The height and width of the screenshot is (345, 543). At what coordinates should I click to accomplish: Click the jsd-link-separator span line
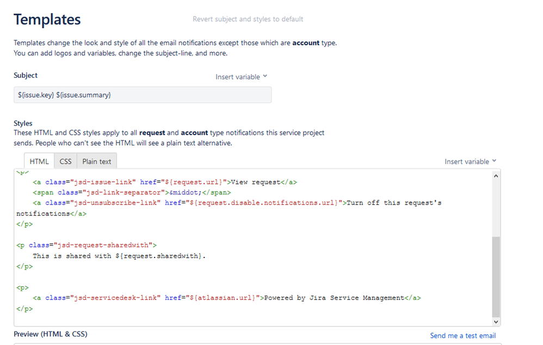coord(132,193)
